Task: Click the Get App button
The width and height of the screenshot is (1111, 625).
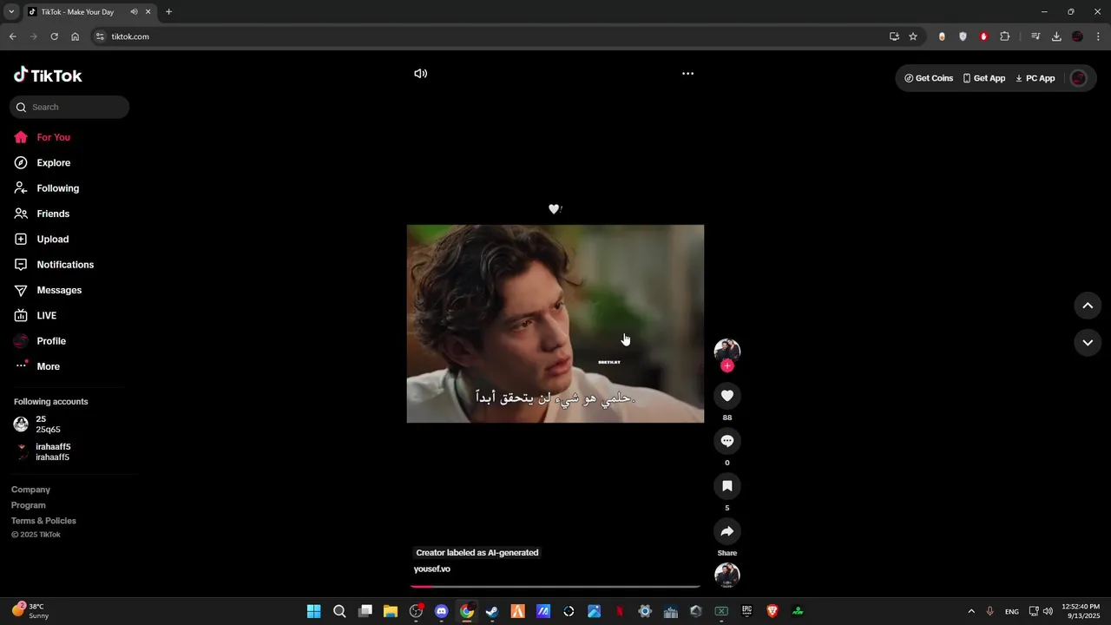Action: (984, 78)
